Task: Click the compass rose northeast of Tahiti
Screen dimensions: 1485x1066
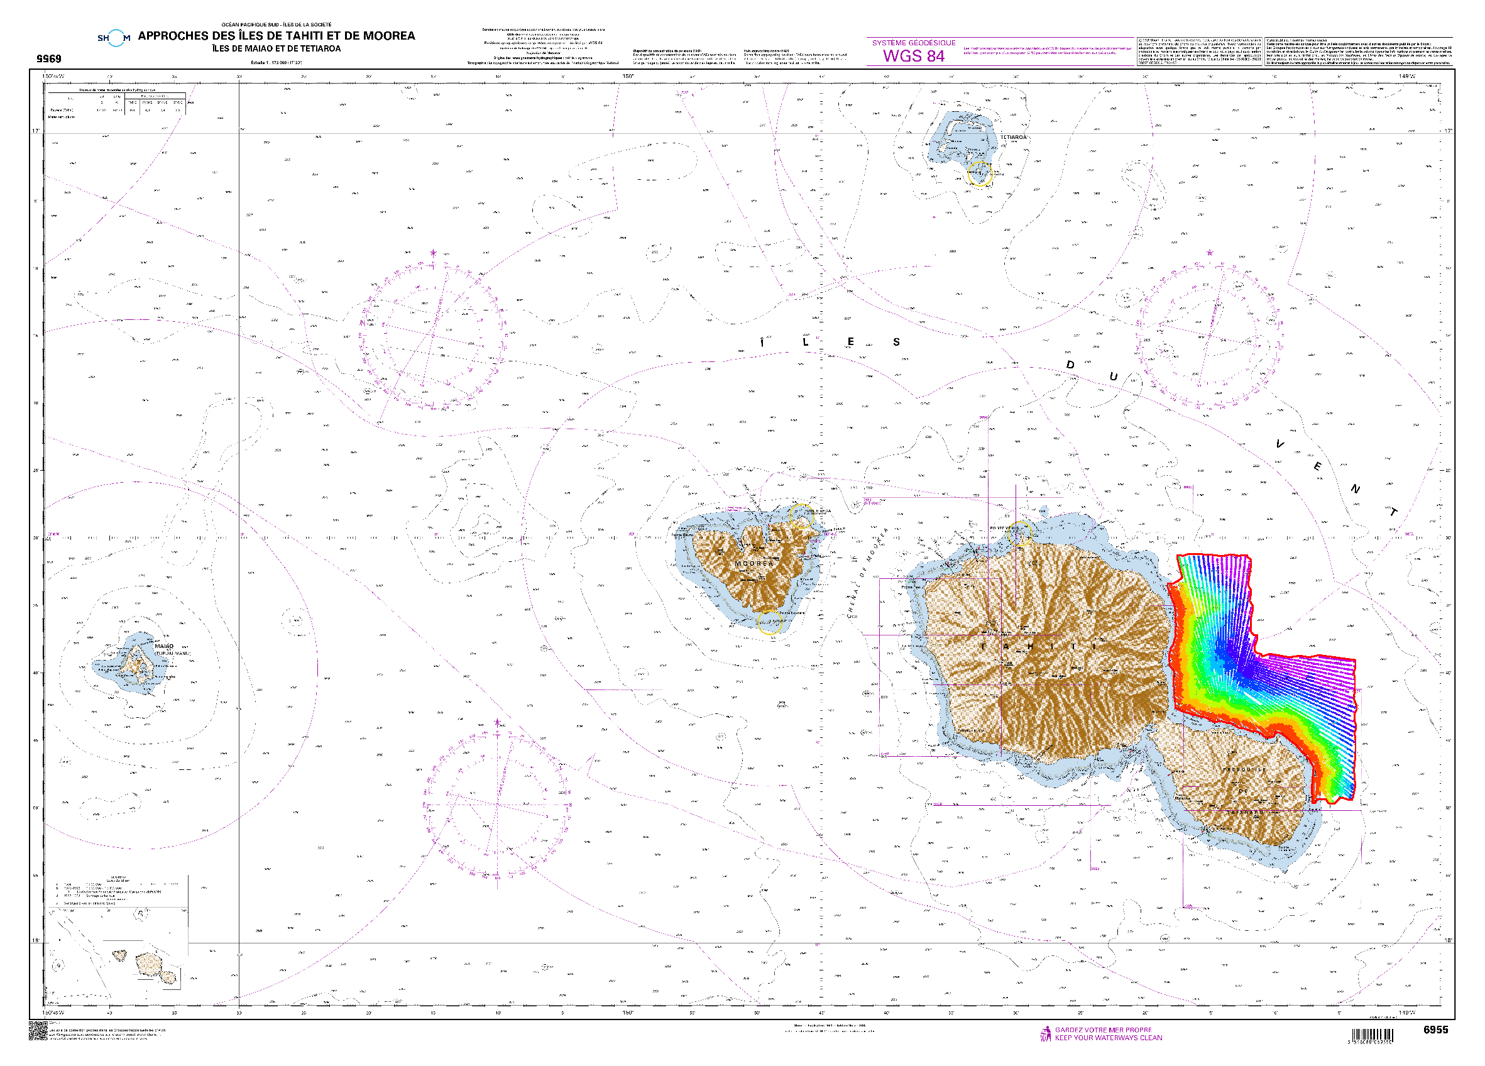Action: pyautogui.click(x=1208, y=335)
